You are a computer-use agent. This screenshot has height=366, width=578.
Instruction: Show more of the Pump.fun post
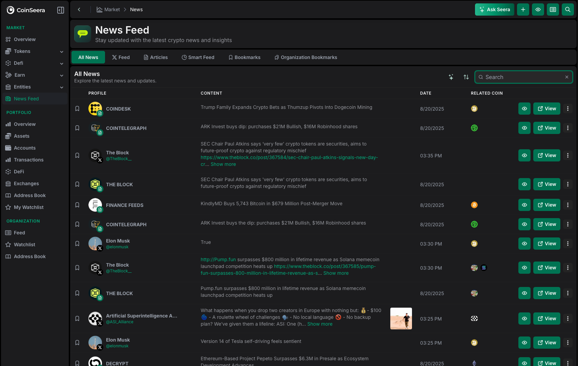(336, 273)
